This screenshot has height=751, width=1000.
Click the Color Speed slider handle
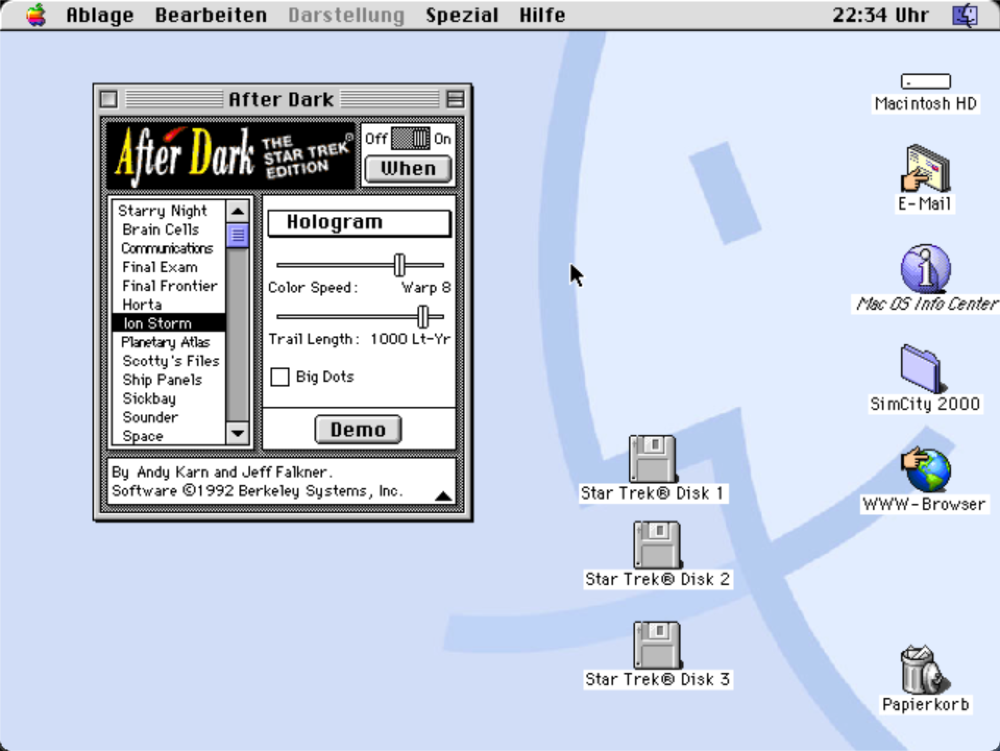[399, 265]
